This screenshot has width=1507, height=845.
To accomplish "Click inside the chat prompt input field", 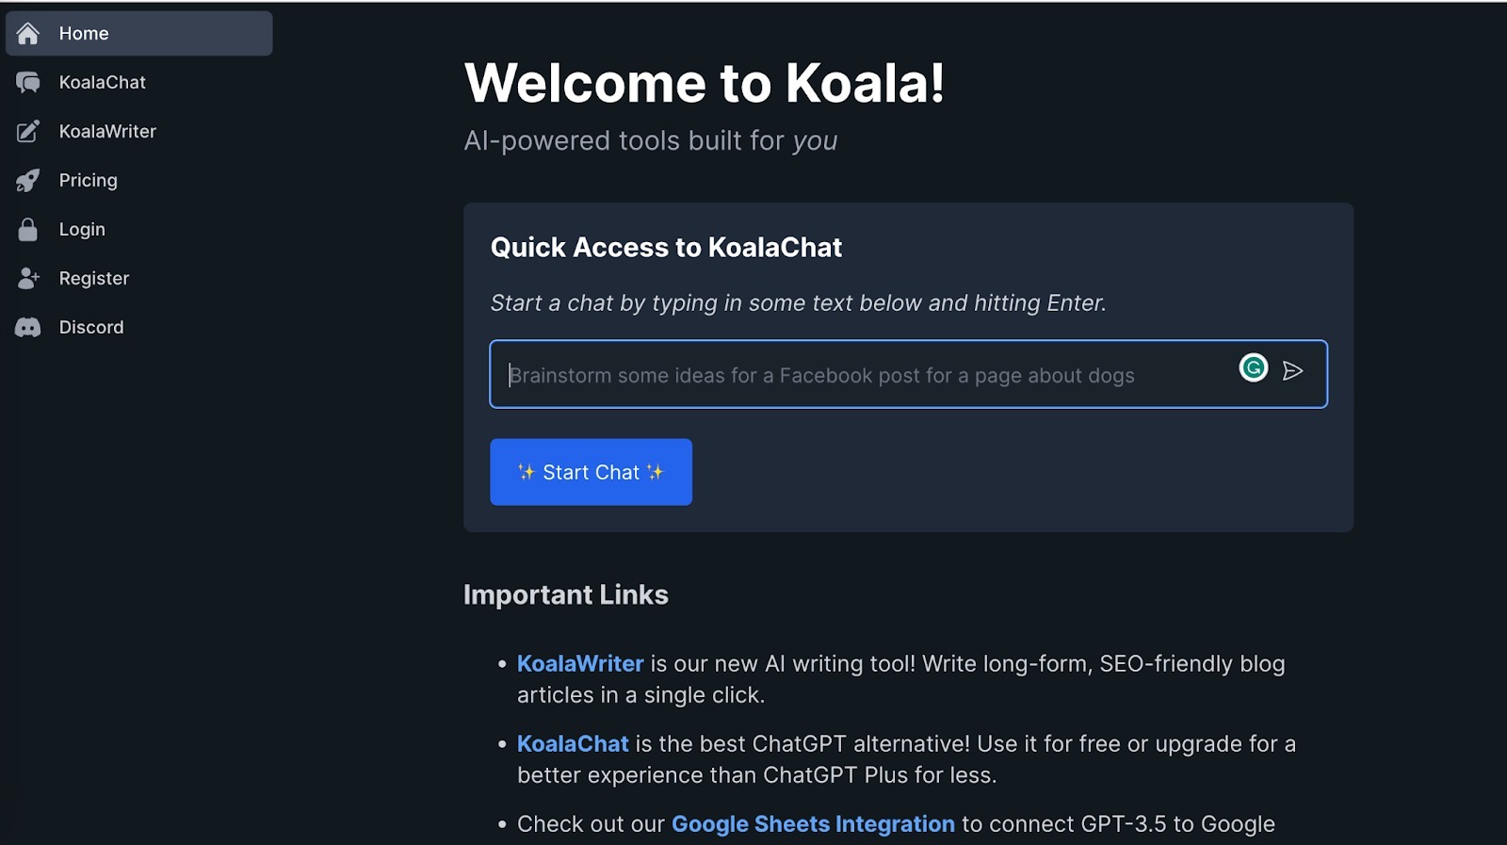I will coord(848,374).
